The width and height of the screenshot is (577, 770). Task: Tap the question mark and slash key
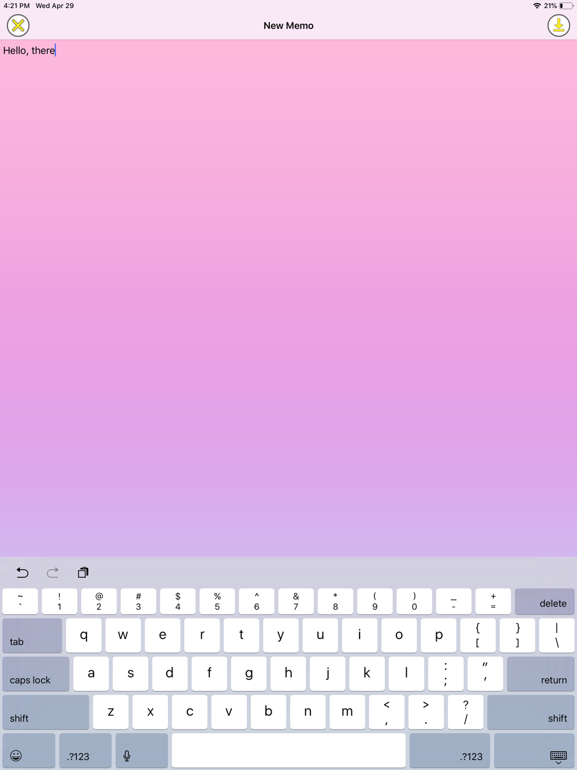(466, 712)
